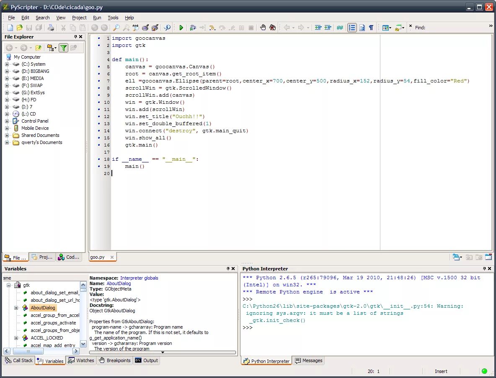Click the Toggle comment hash icon

340,28
